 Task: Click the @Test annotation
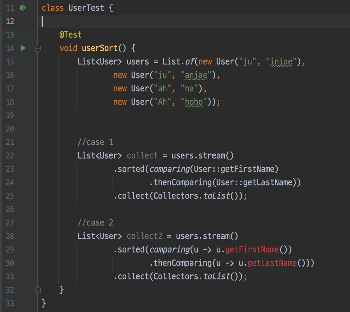pyautogui.click(x=70, y=35)
